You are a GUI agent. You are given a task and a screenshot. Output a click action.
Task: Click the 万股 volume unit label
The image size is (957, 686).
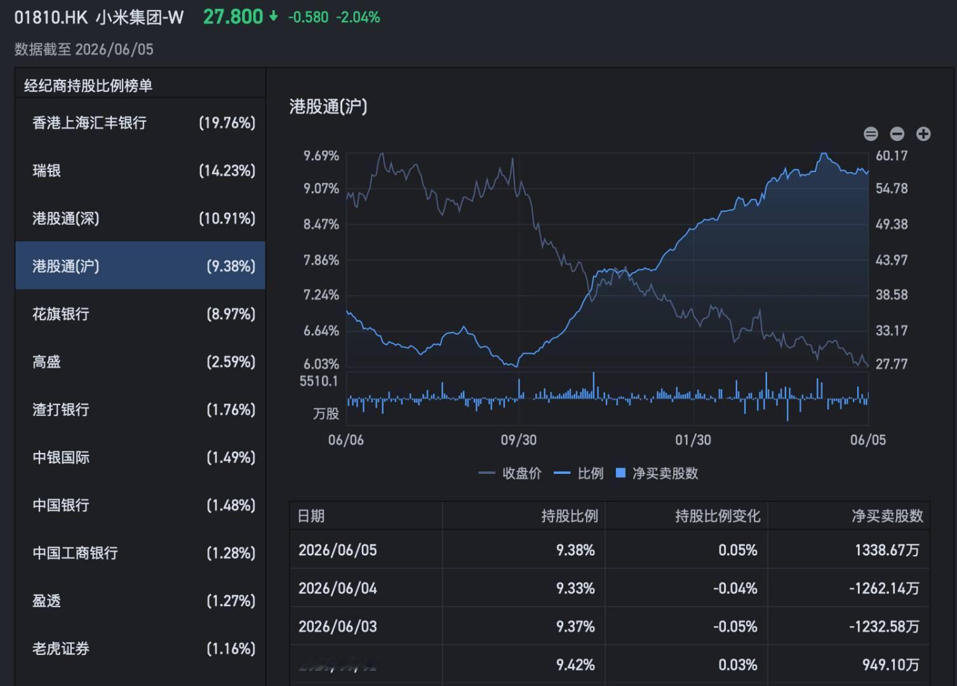click(326, 414)
